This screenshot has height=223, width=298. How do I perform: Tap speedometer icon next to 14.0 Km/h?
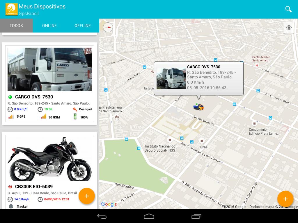click(x=10, y=199)
